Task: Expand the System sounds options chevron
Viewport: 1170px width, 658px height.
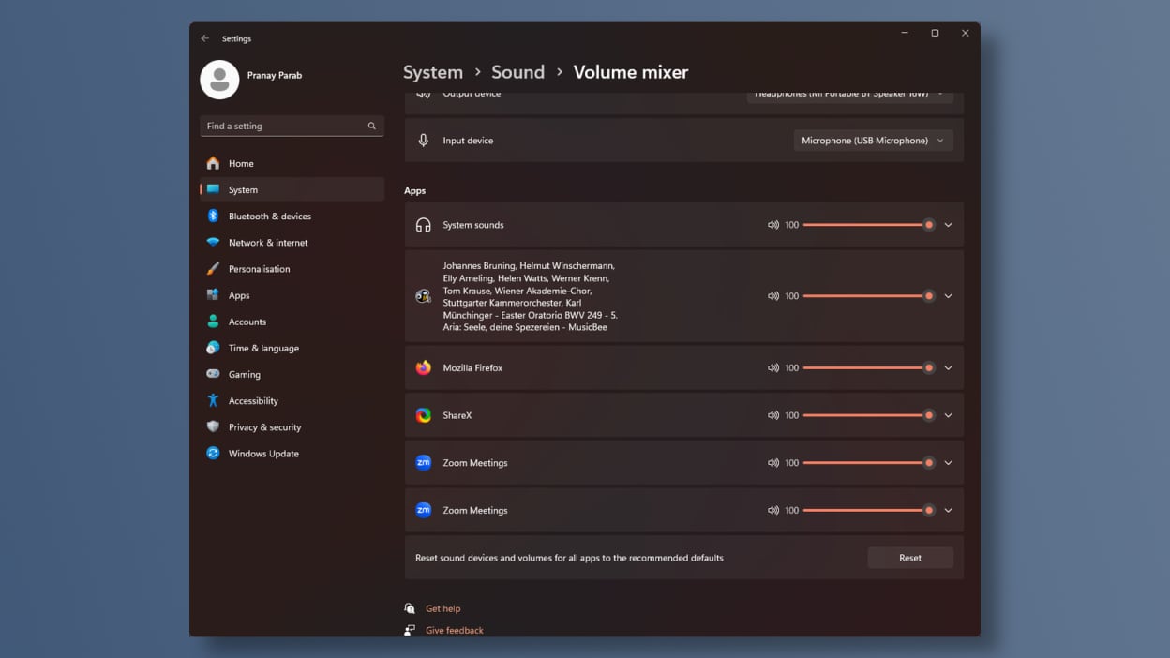Action: coord(948,225)
